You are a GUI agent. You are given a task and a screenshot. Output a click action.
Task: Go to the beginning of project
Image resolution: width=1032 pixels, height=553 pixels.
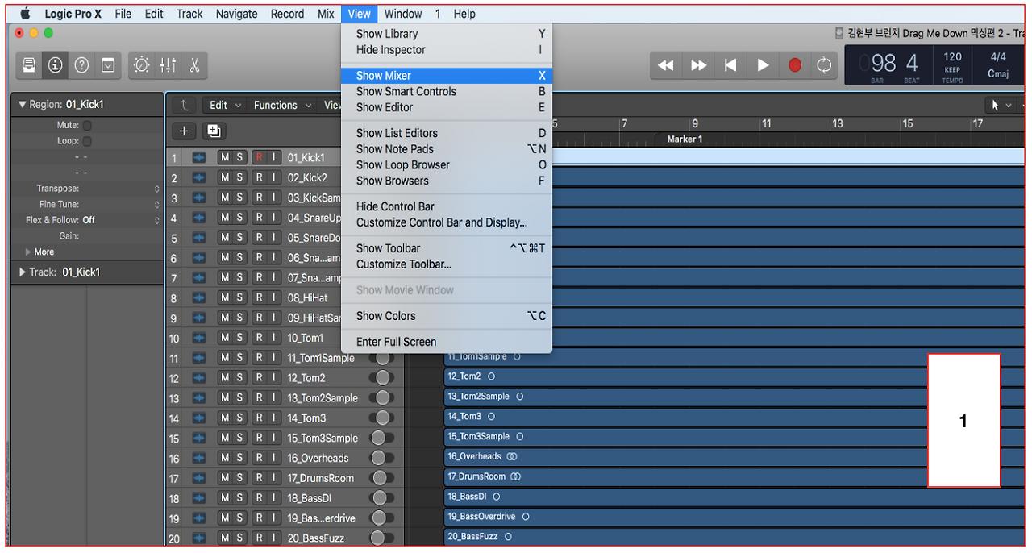(x=730, y=65)
